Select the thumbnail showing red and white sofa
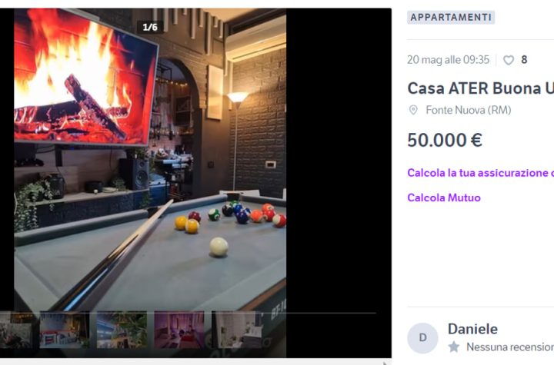Image resolution: width=554 pixels, height=365 pixels. tap(65, 330)
